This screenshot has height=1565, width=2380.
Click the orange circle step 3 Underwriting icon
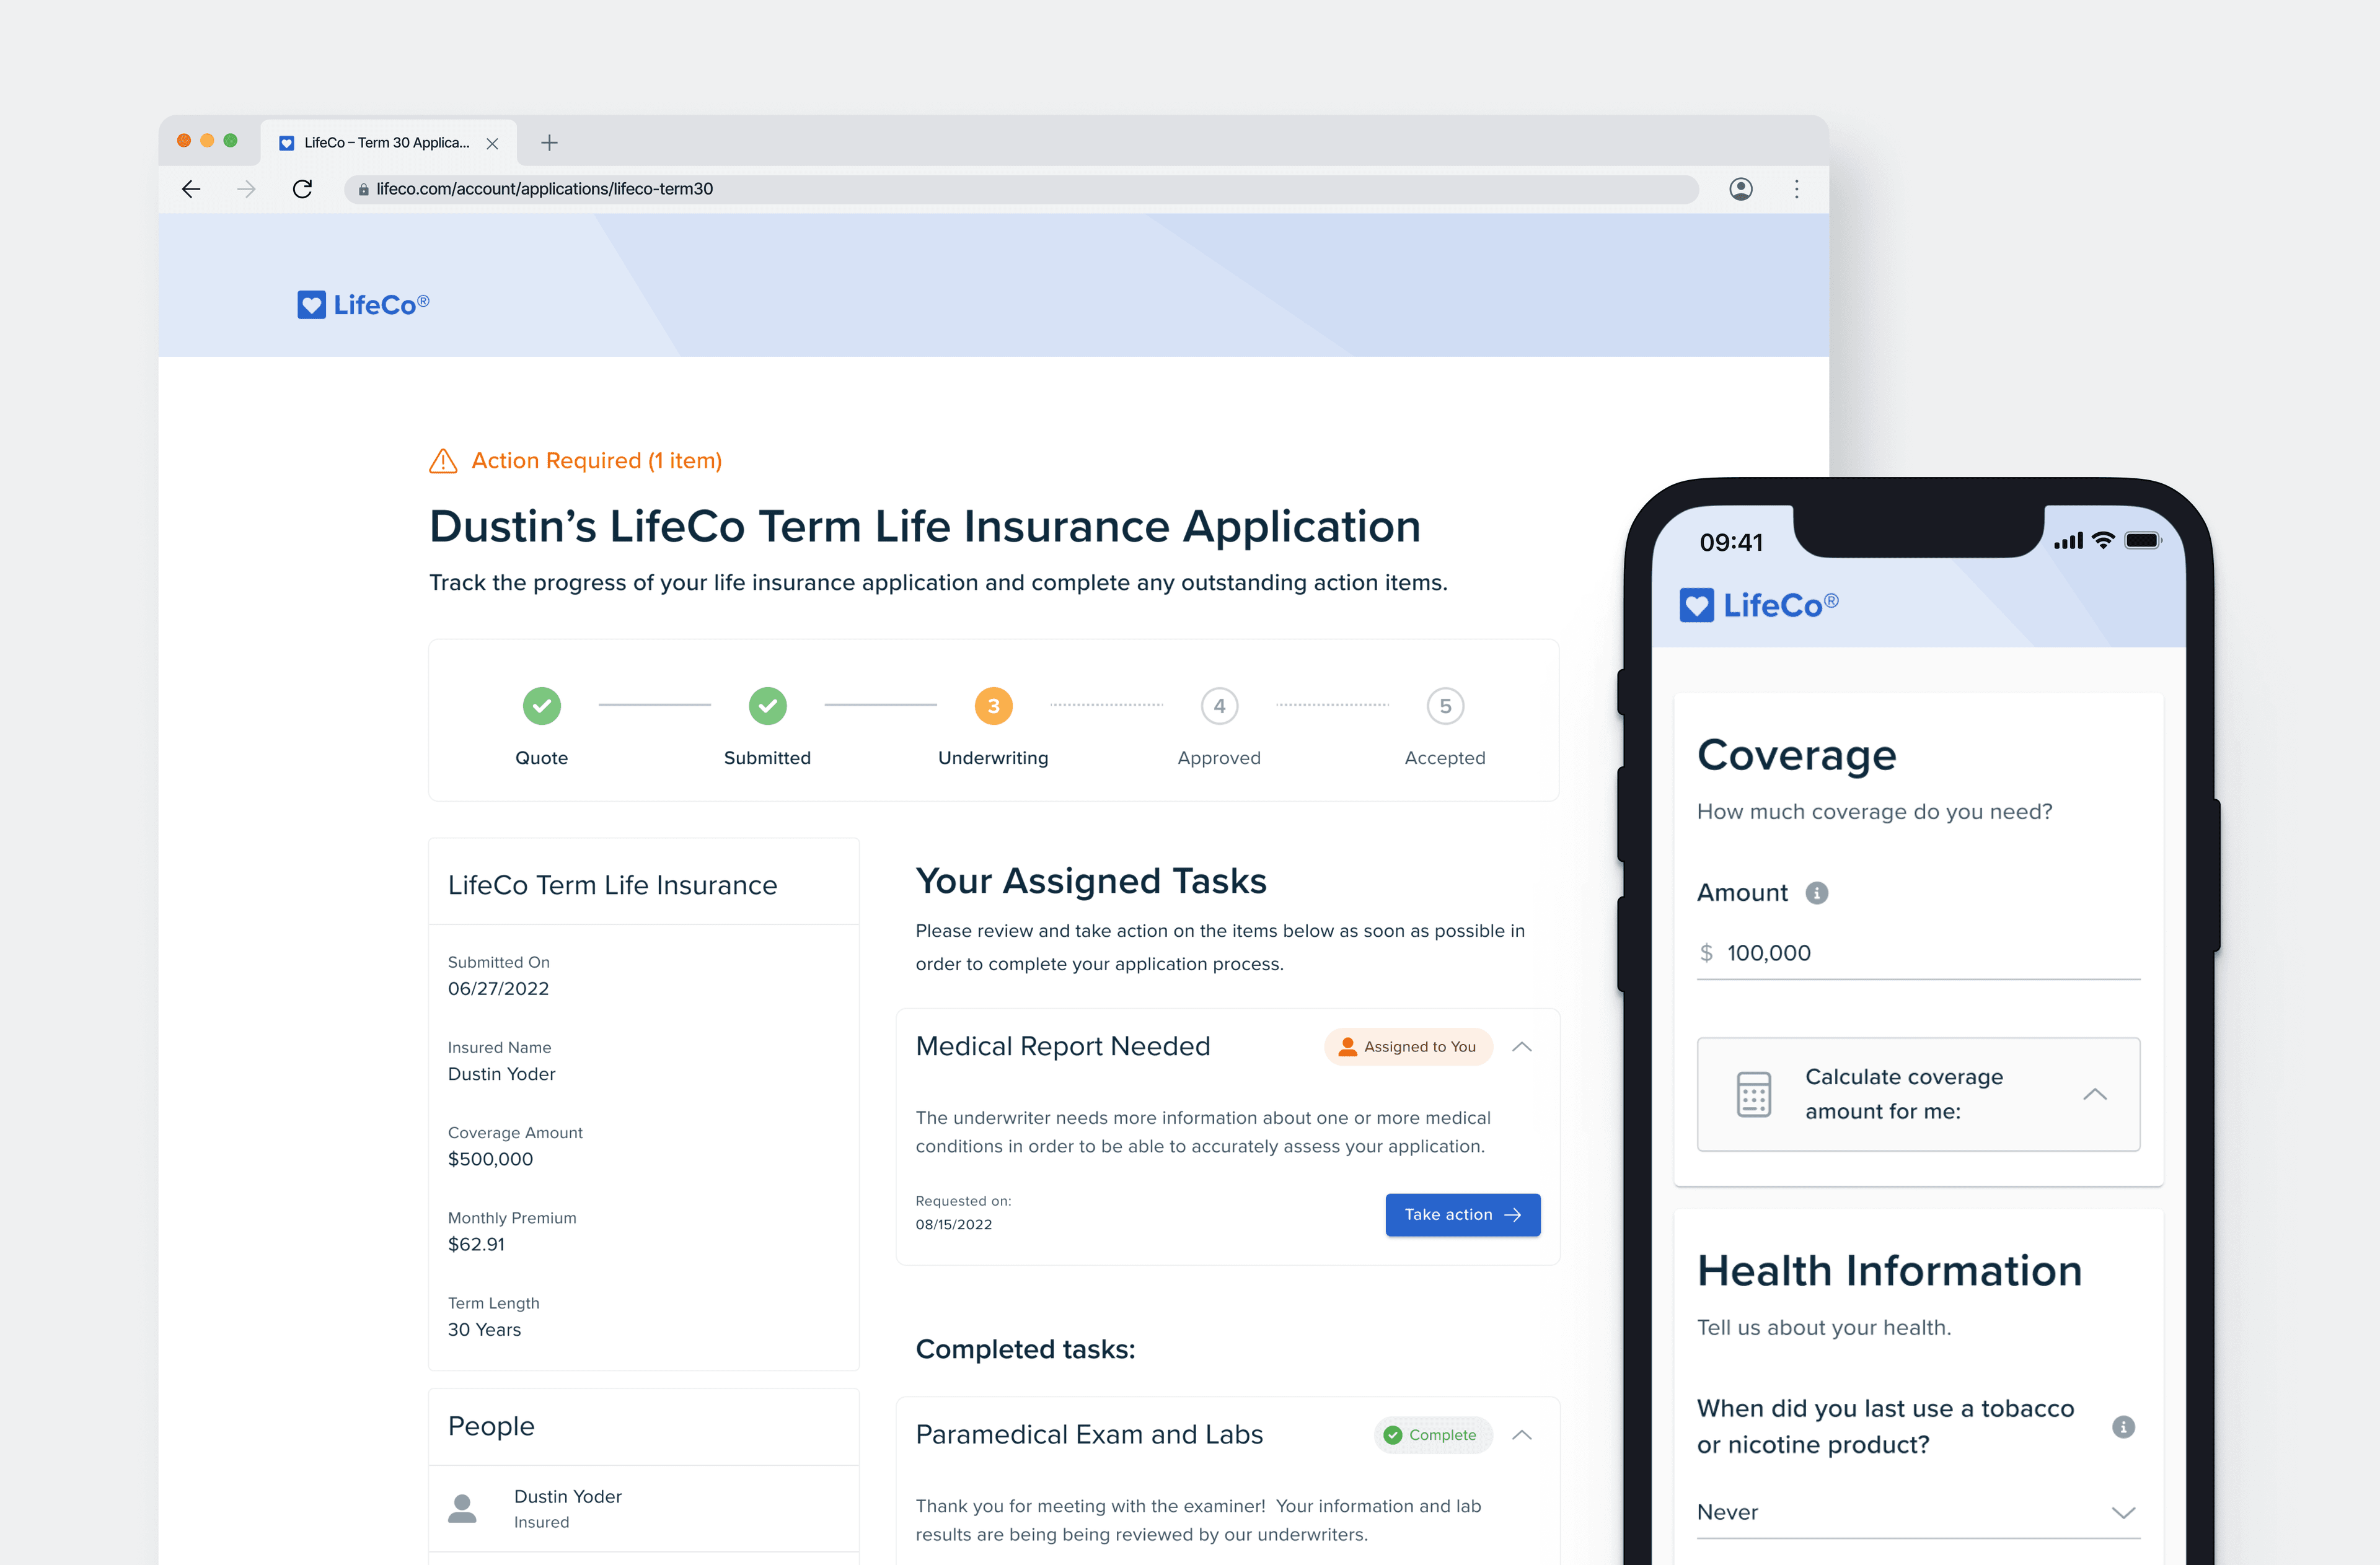[x=992, y=706]
